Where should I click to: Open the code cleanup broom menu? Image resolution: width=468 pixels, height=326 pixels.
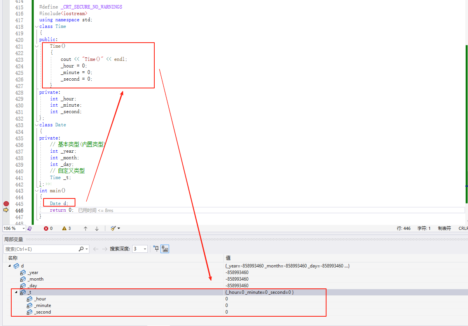tap(115, 229)
